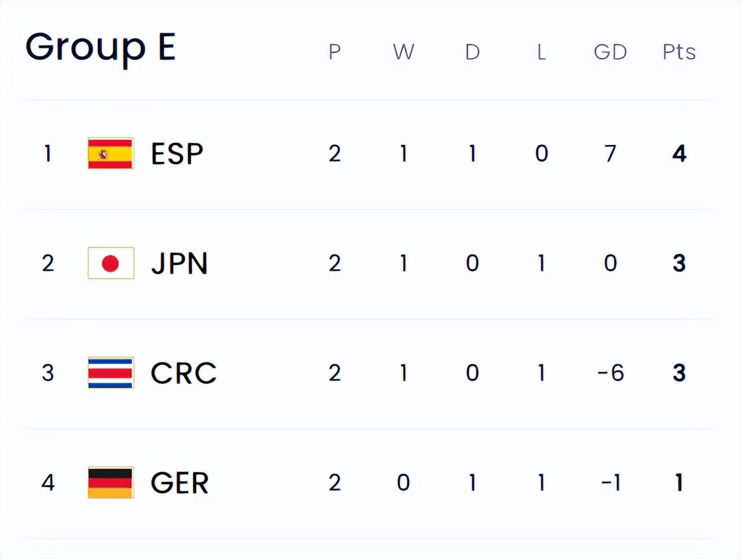Click the Pts column header
The height and width of the screenshot is (559, 741).
coord(679,52)
